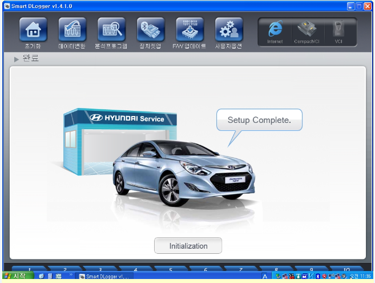This screenshot has height=283, width=375.
Task: Open 사용자옵션 user options
Action: tap(229, 30)
